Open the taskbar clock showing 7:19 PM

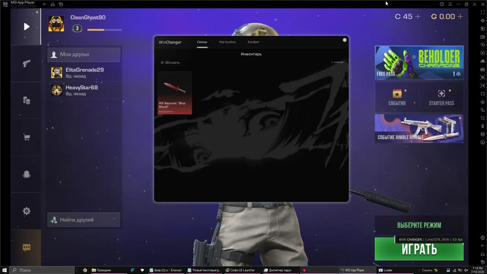click(x=477, y=270)
